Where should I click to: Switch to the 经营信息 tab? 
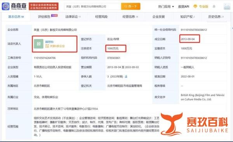coord(130,17)
